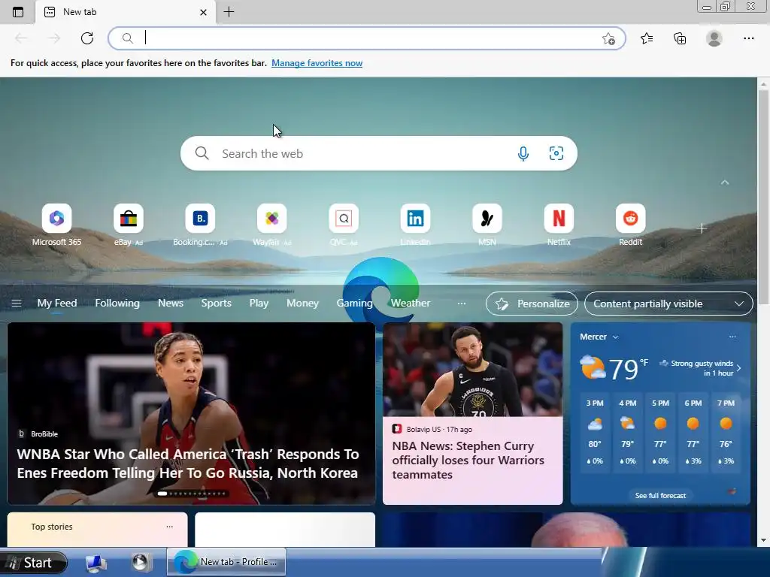Screen dimensions: 770x577
Task: Open the Favorites list icon
Action: tap(647, 38)
